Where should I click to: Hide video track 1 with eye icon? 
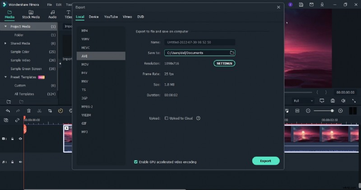(x=20, y=139)
